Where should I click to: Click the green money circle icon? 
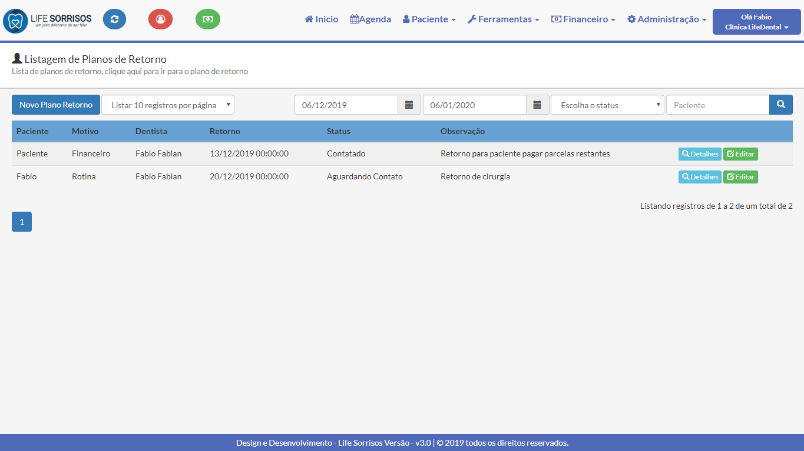pos(207,19)
